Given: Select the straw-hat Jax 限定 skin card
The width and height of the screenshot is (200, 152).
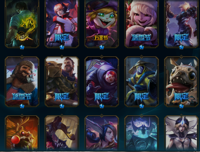Looking at the screenshot, I should (x=142, y=81).
